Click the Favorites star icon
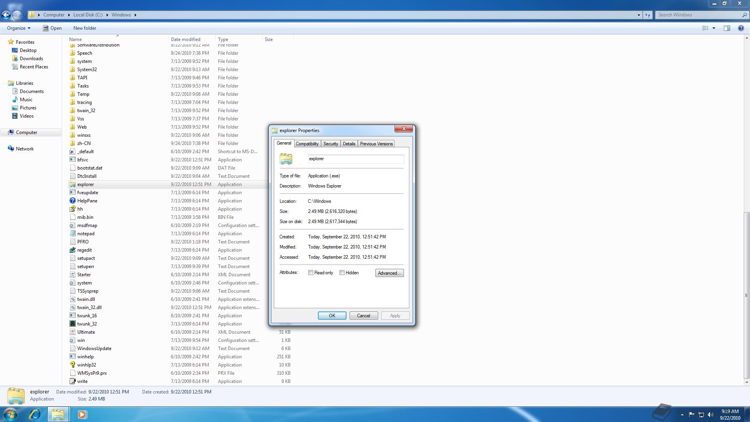Image resolution: width=750 pixels, height=422 pixels. pyautogui.click(x=11, y=42)
